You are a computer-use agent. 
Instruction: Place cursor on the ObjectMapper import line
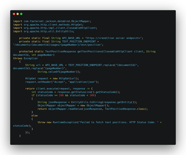tap(52, 21)
